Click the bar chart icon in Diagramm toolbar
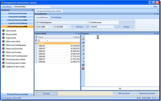Image resolution: width=161 pixels, height=101 pixels. (83, 65)
